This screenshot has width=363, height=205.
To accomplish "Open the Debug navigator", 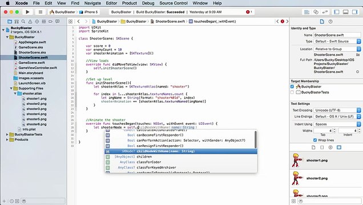I will pos(43,22).
